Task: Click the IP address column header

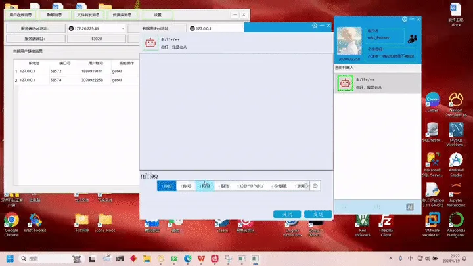Action: (34, 63)
